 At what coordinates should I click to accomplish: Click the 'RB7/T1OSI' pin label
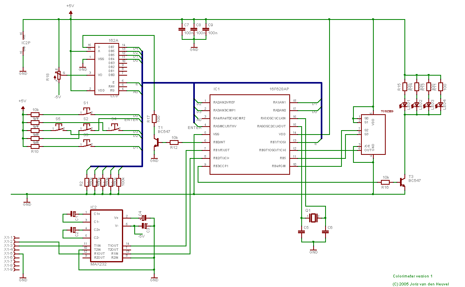(x=278, y=142)
